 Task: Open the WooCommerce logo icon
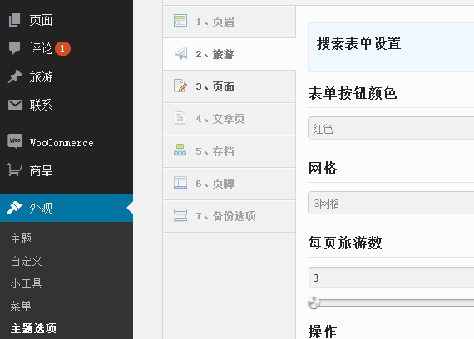pos(15,141)
